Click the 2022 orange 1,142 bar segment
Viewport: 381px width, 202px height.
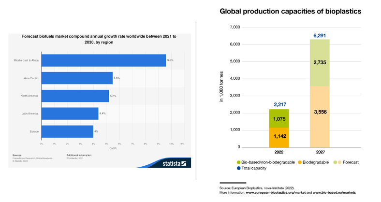(x=279, y=137)
